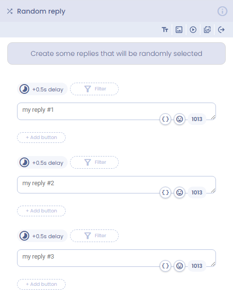Click the resize handle of reply #3 textbox

[x=213, y=264]
